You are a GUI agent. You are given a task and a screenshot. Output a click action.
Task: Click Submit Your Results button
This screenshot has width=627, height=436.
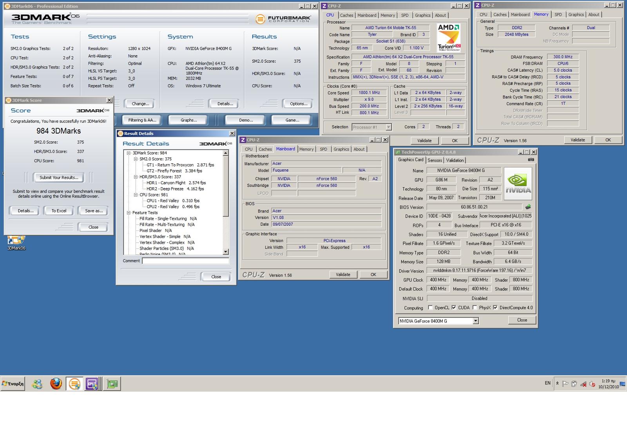click(59, 177)
